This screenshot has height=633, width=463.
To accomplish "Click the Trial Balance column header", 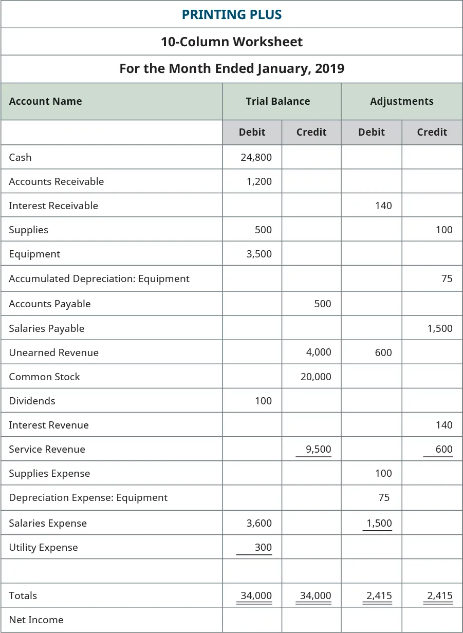I will click(278, 101).
